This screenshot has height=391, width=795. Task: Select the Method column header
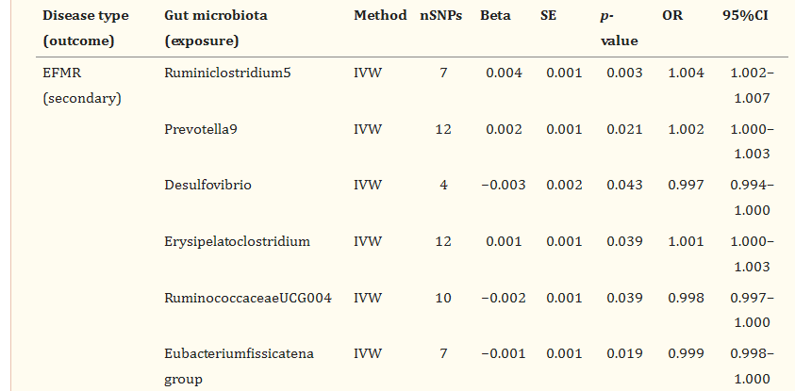[380, 16]
